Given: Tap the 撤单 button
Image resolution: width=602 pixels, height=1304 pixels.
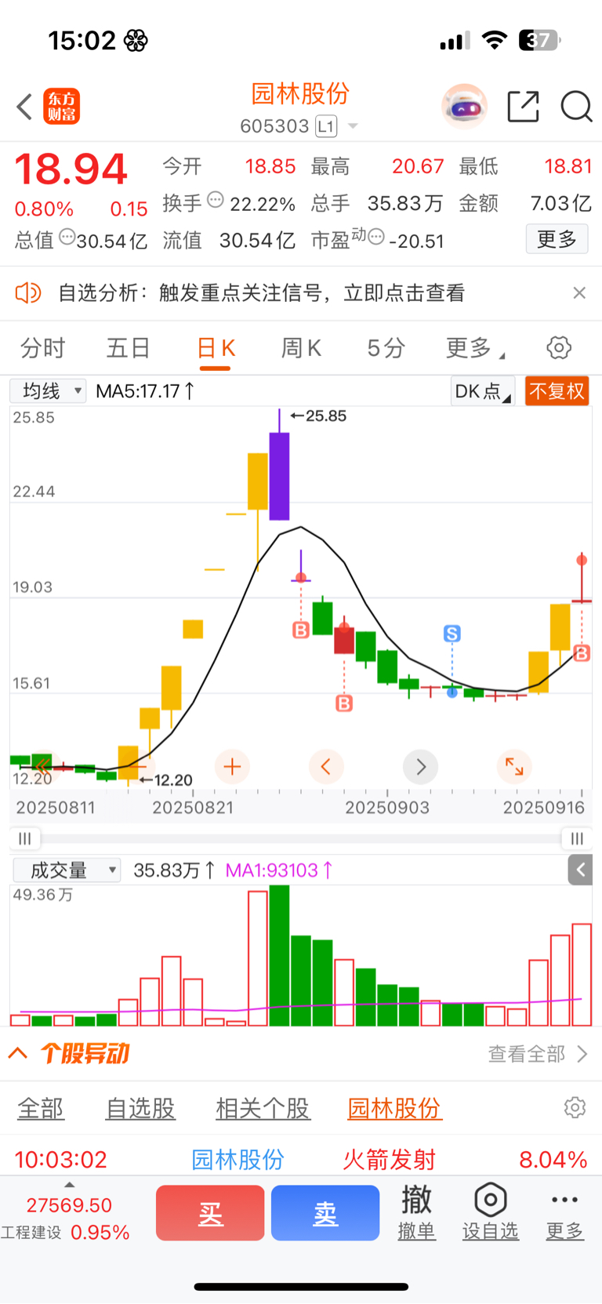Looking at the screenshot, I should point(416,1212).
